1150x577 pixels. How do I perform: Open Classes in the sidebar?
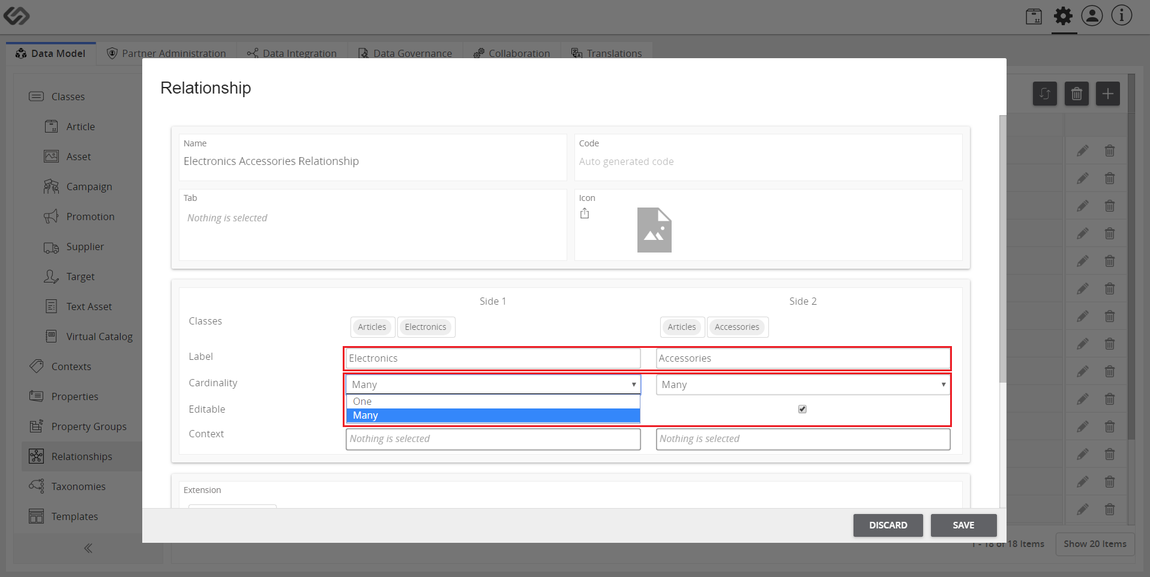[68, 97]
